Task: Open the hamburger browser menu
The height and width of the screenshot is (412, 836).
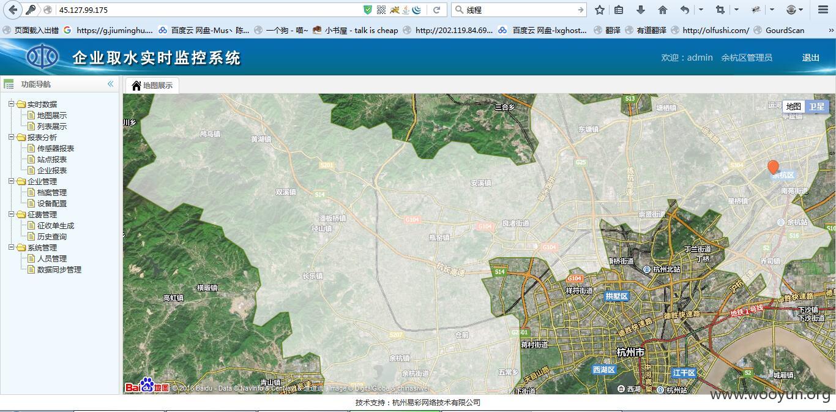Action: click(823, 10)
